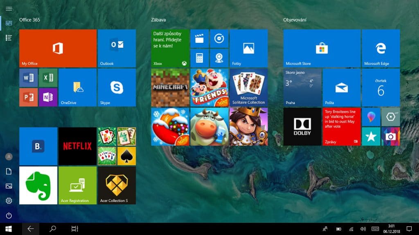Open the volume control
The image size is (419, 235).
(363, 229)
